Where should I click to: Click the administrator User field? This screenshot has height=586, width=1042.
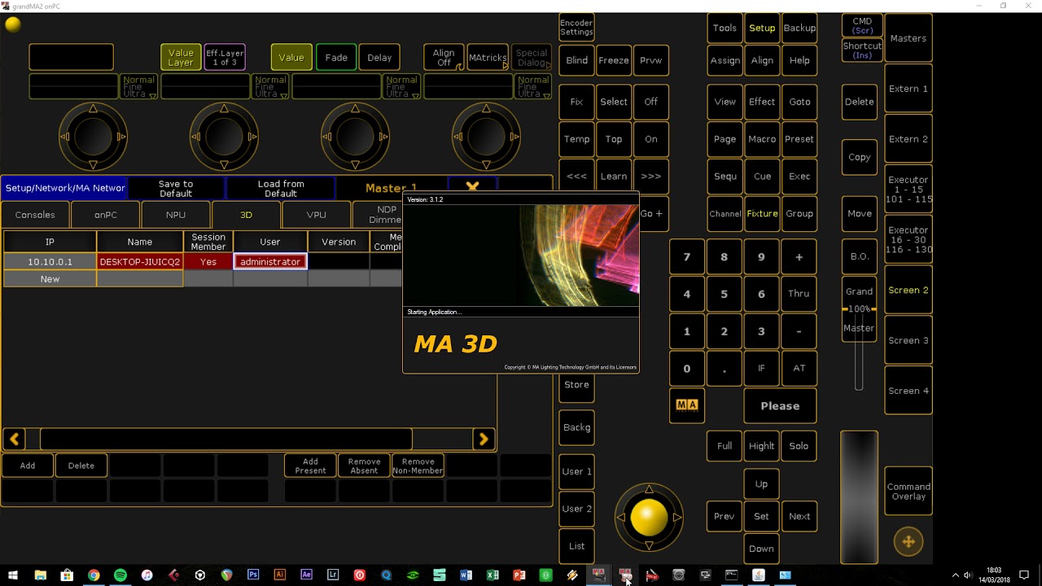point(270,261)
